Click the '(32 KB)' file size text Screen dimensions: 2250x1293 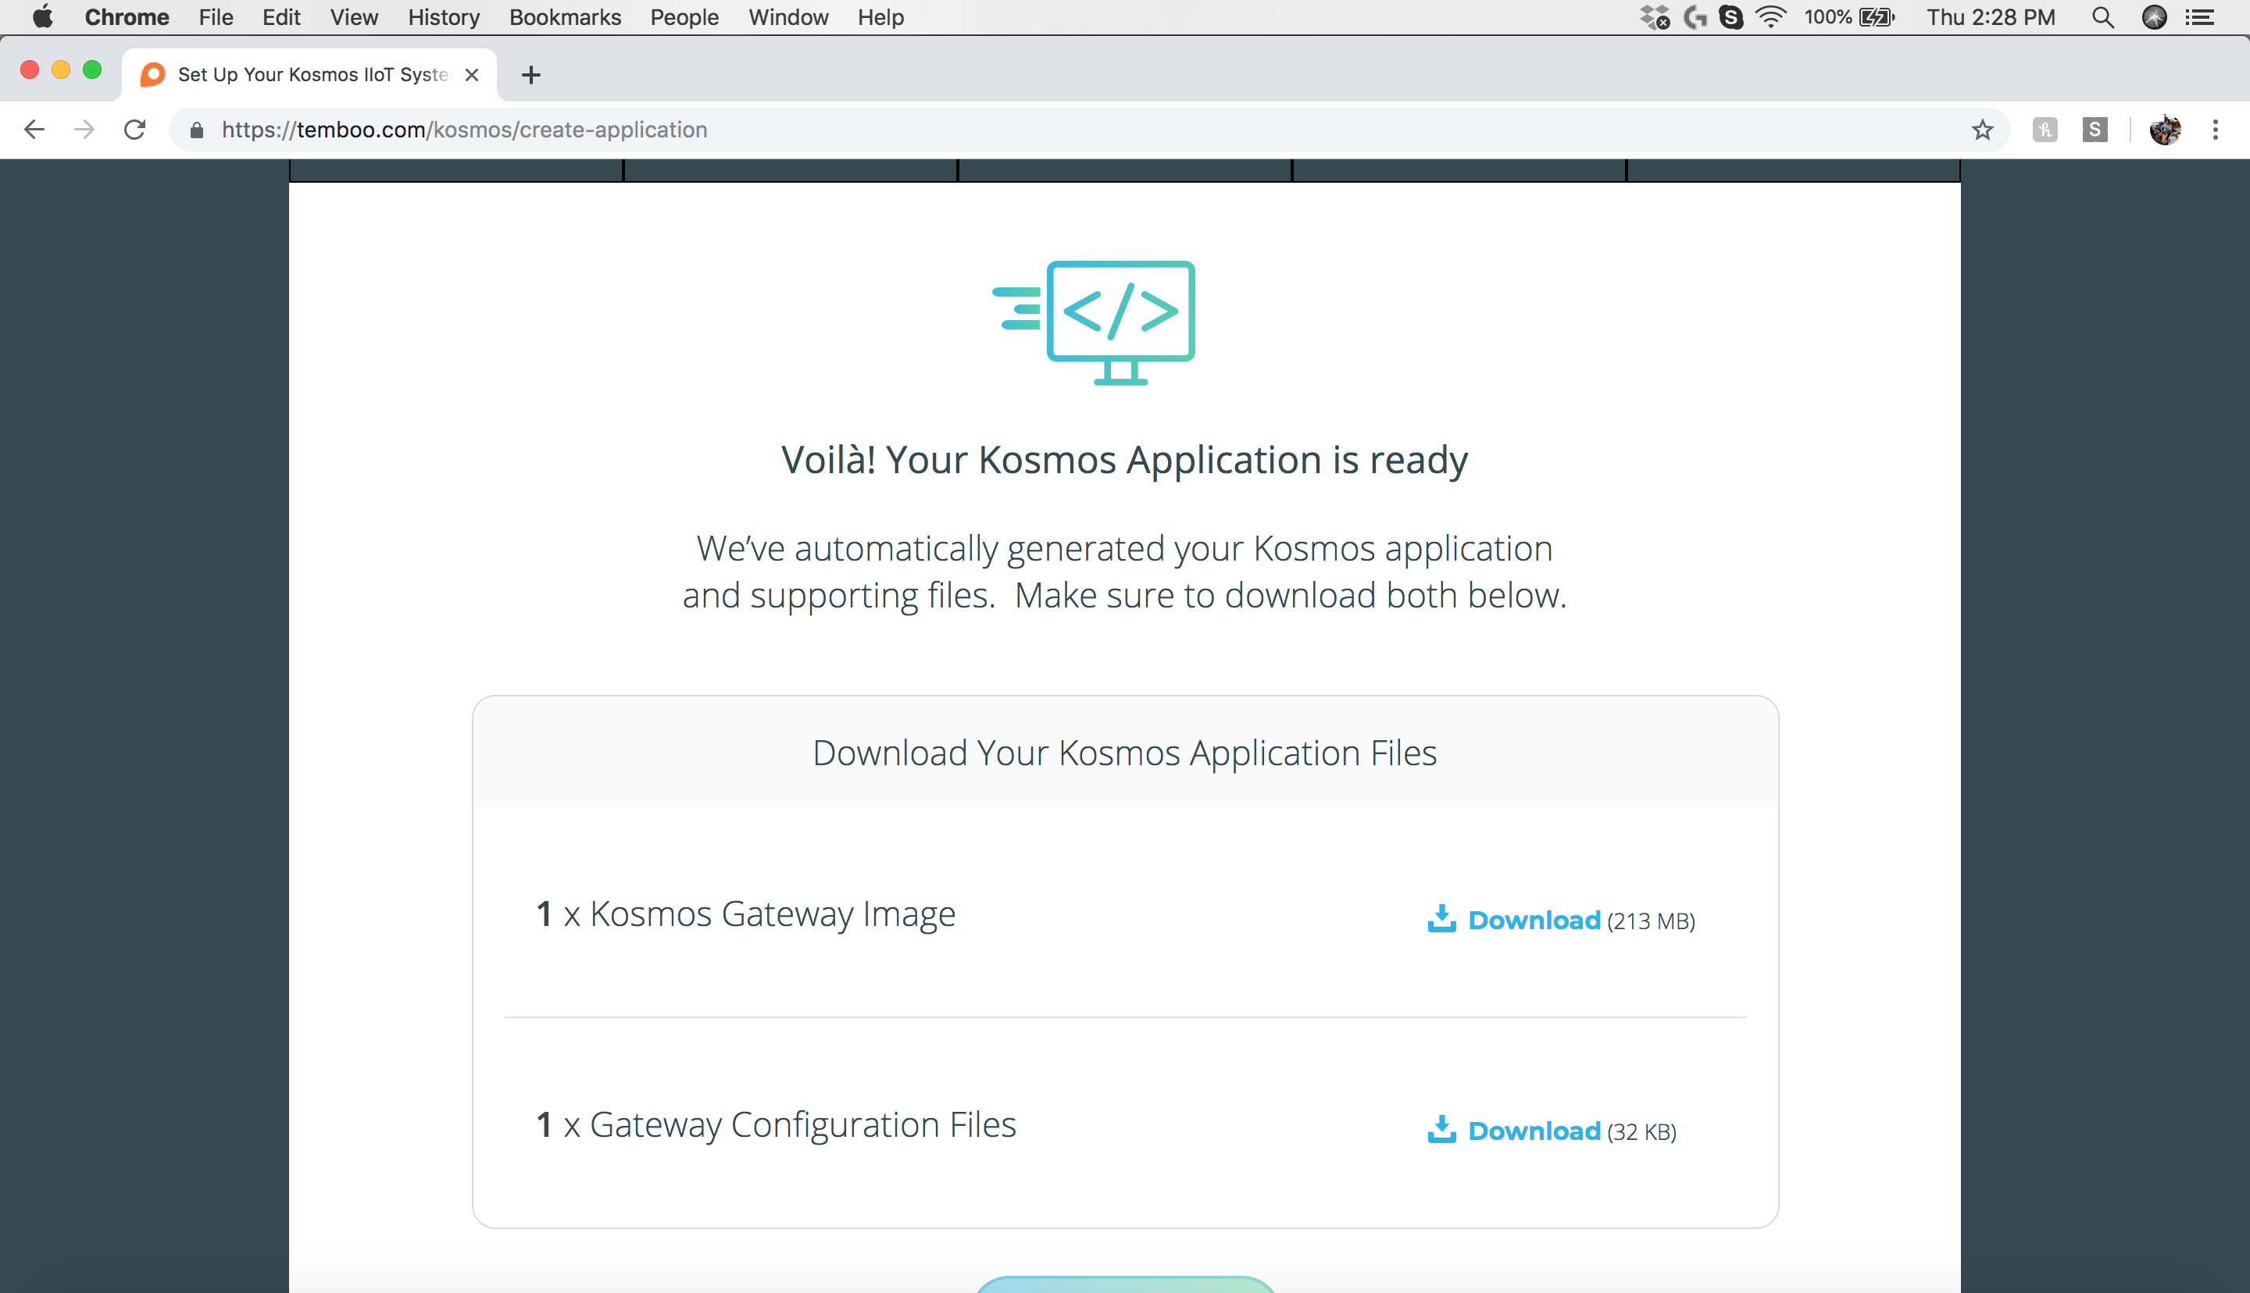[1641, 1132]
